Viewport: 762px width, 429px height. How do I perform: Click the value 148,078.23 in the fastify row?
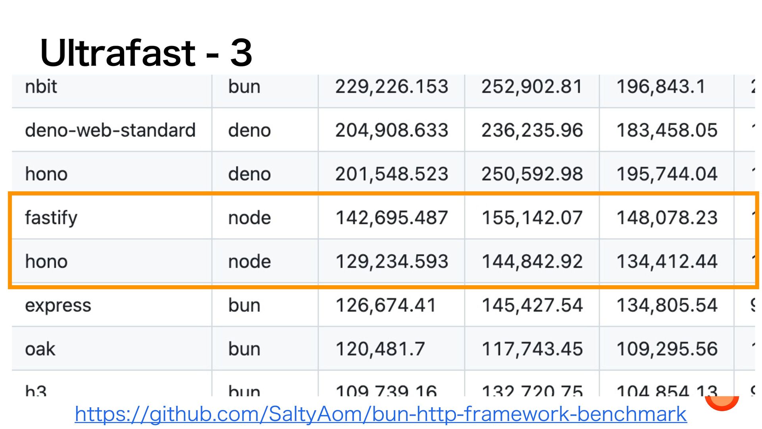(667, 218)
